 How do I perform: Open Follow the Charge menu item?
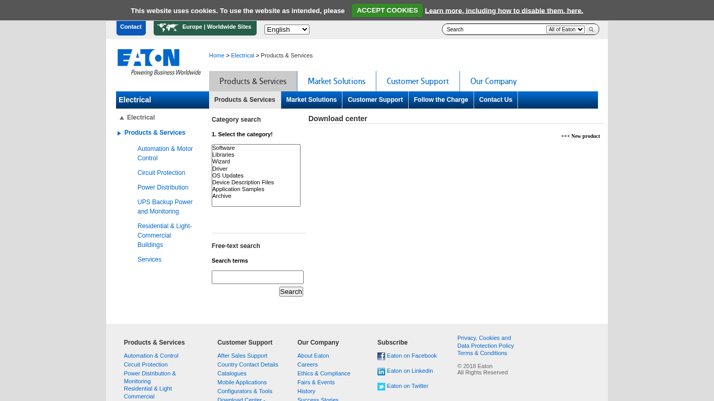pyautogui.click(x=441, y=100)
